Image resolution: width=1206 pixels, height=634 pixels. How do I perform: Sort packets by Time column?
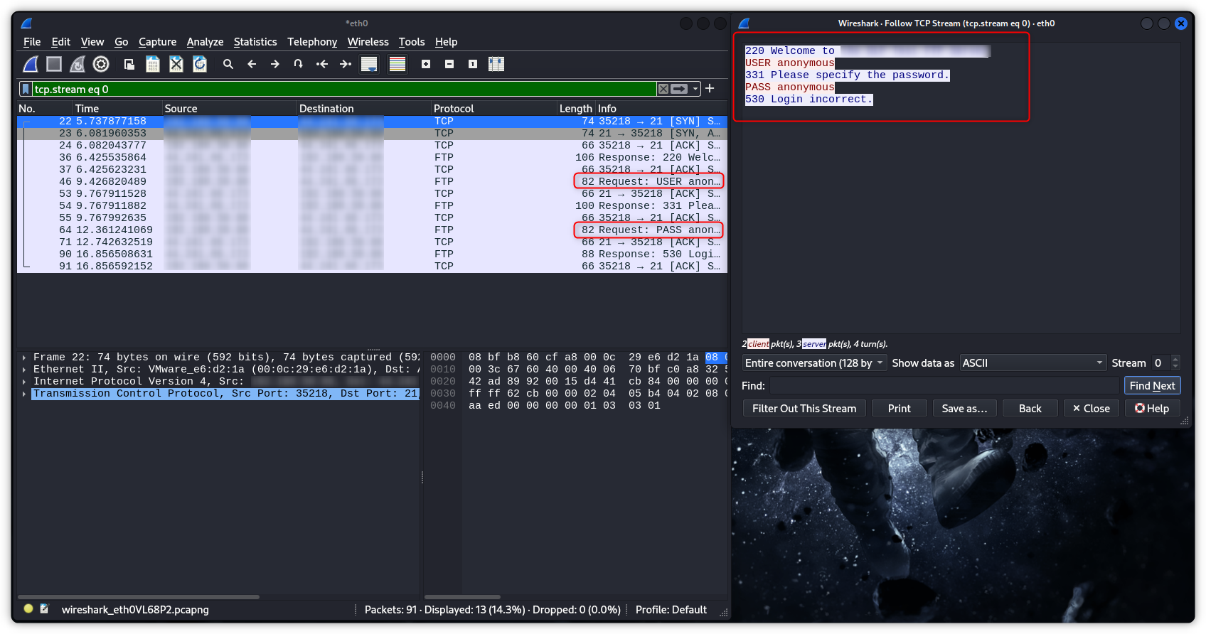[117, 108]
